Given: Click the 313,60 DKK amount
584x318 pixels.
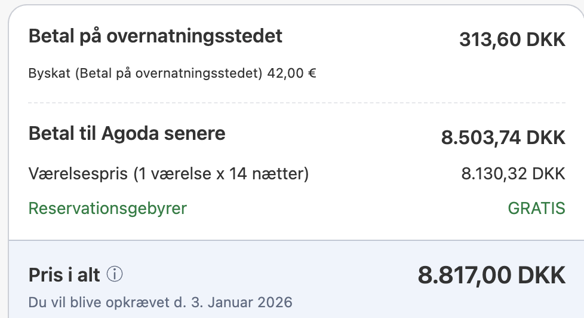Looking at the screenshot, I should pos(512,39).
